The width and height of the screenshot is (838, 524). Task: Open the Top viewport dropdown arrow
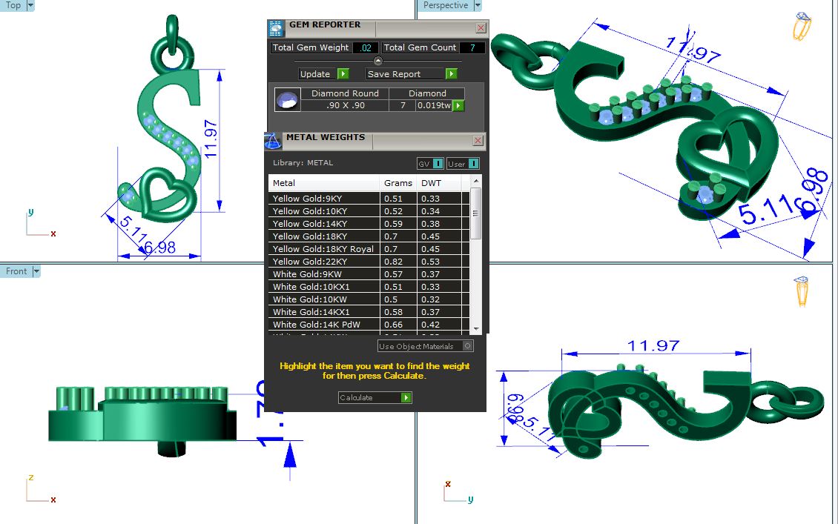pos(30,5)
